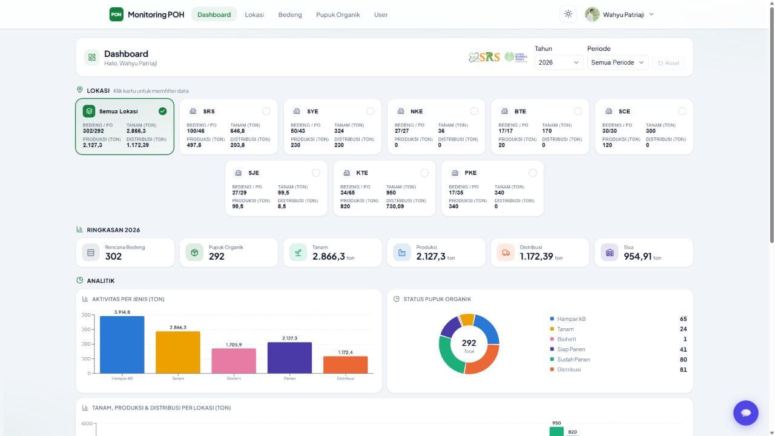Click the donut chart 292 Total center

coord(469,345)
